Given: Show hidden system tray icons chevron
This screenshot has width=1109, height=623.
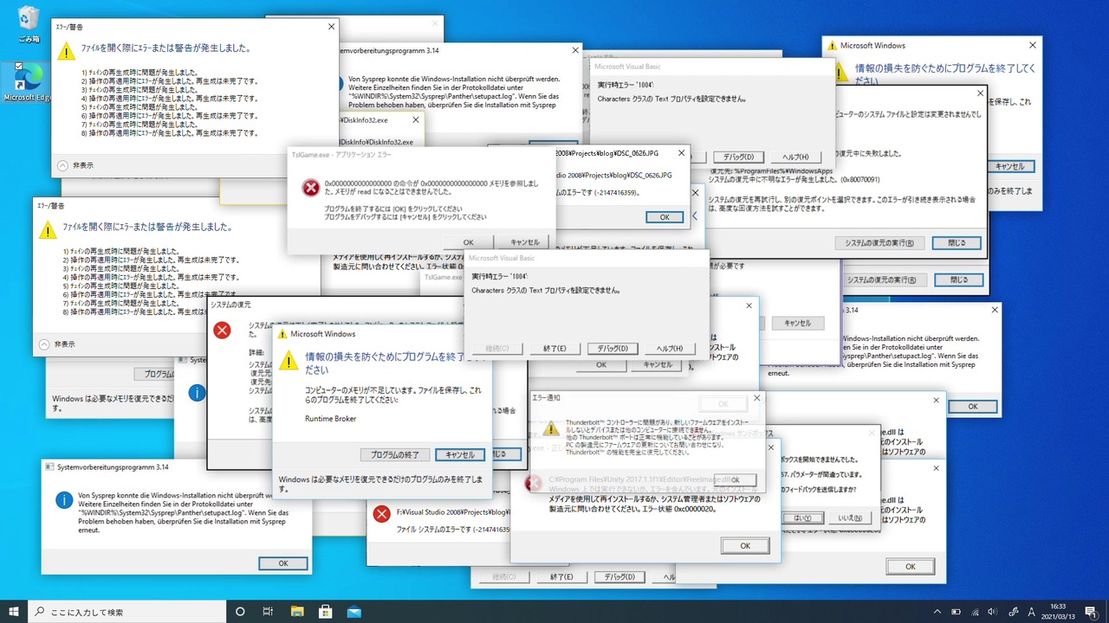Looking at the screenshot, I should click(937, 612).
